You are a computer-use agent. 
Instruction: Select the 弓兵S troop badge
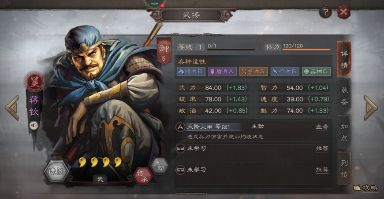(254, 72)
